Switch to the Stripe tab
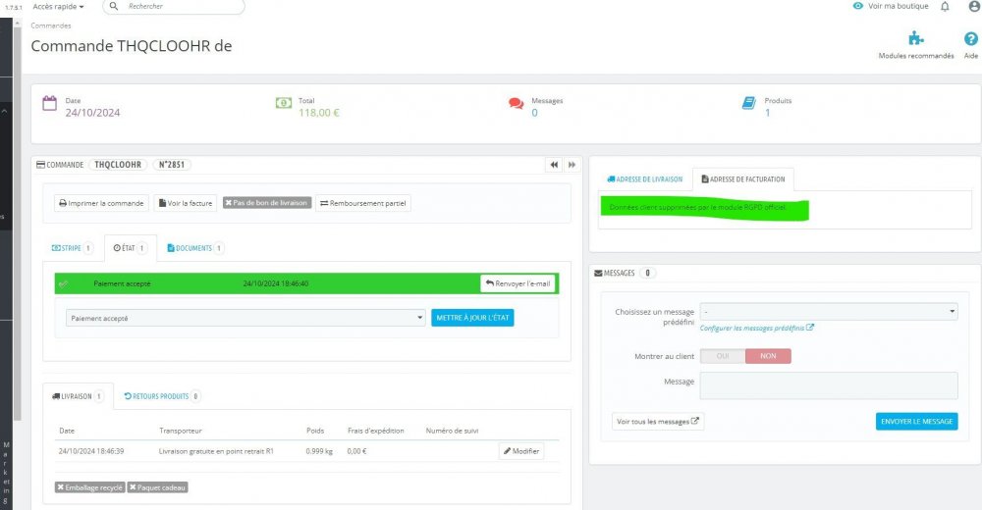 point(72,248)
